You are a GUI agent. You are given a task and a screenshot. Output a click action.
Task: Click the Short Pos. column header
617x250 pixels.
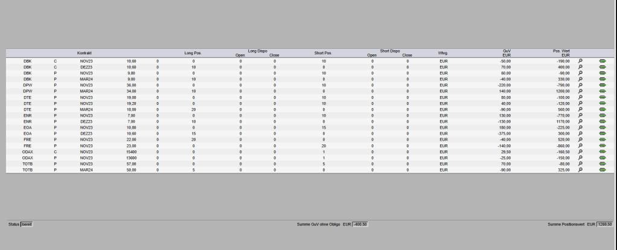click(x=323, y=53)
